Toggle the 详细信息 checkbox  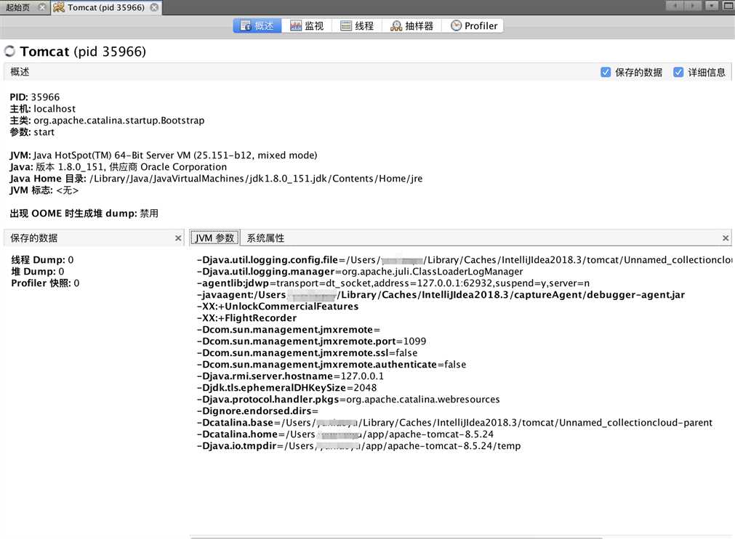click(x=678, y=72)
